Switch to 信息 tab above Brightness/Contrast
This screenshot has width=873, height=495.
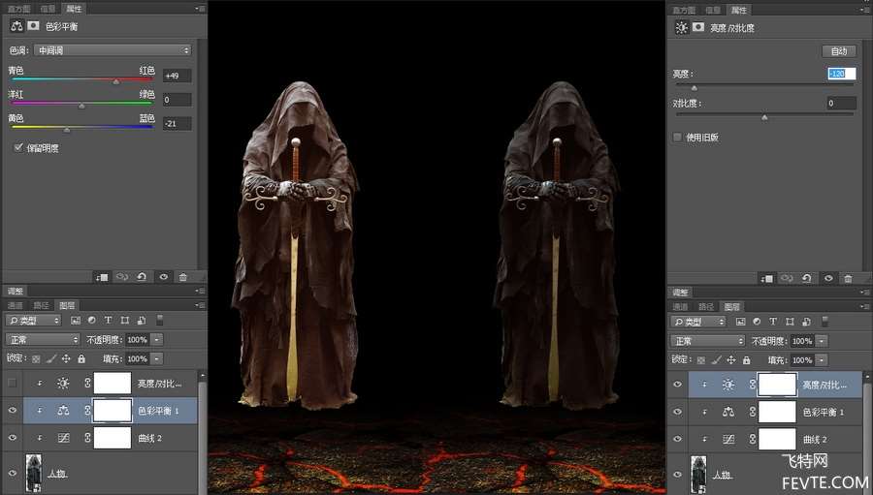click(713, 10)
